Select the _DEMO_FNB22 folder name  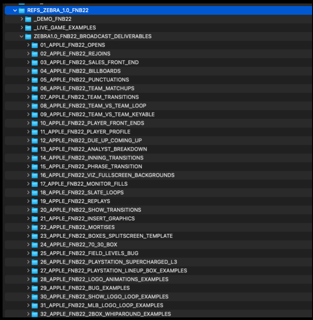click(x=52, y=19)
